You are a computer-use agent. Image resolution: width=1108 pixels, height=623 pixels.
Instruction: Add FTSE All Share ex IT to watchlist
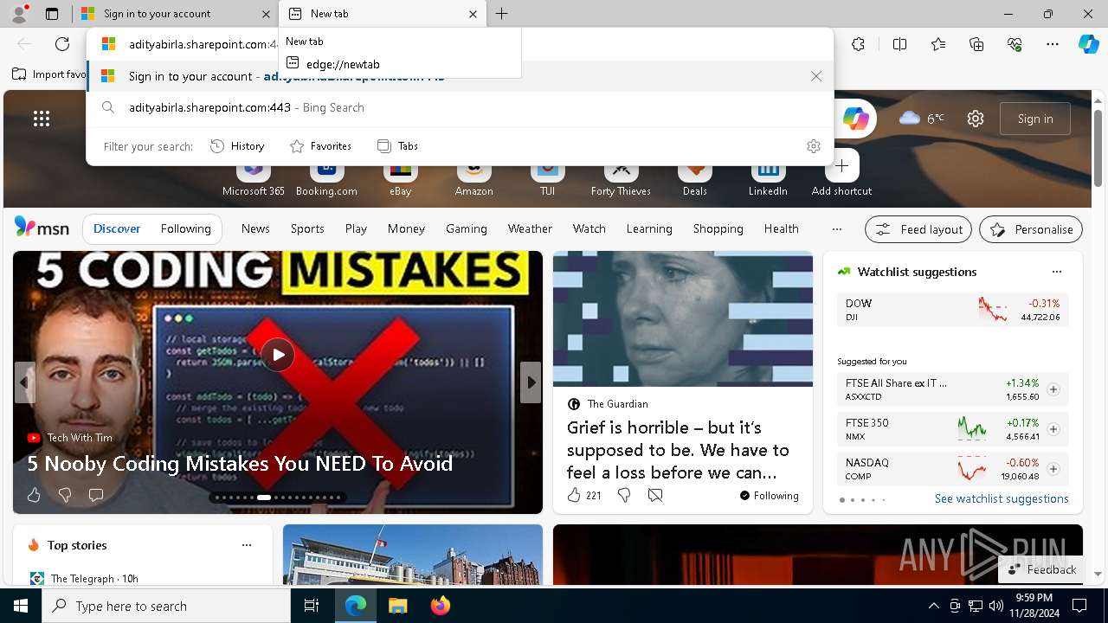[x=1053, y=389]
